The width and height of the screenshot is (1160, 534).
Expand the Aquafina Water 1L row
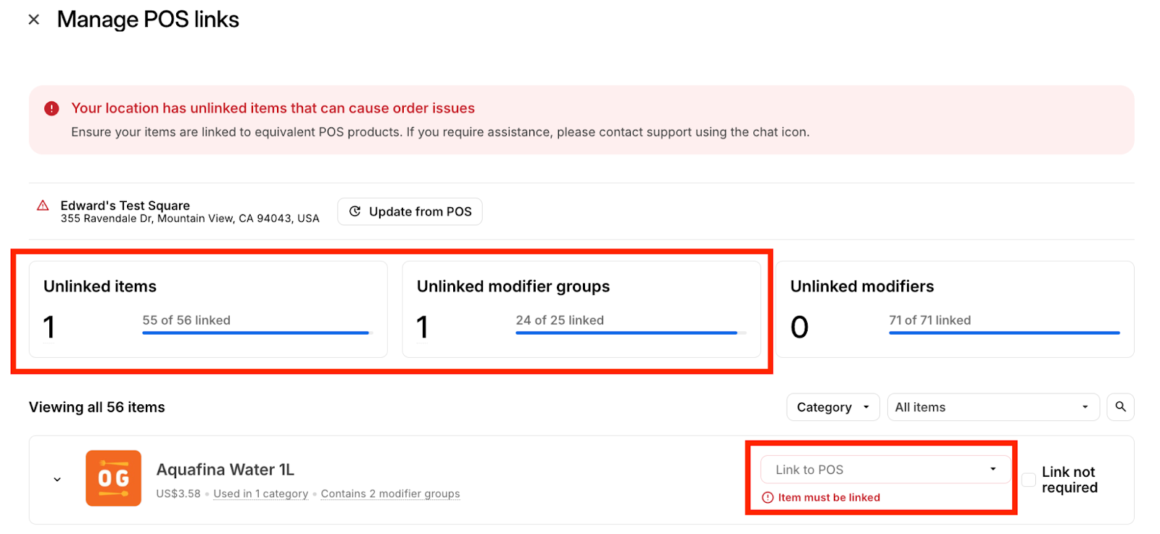(x=57, y=480)
